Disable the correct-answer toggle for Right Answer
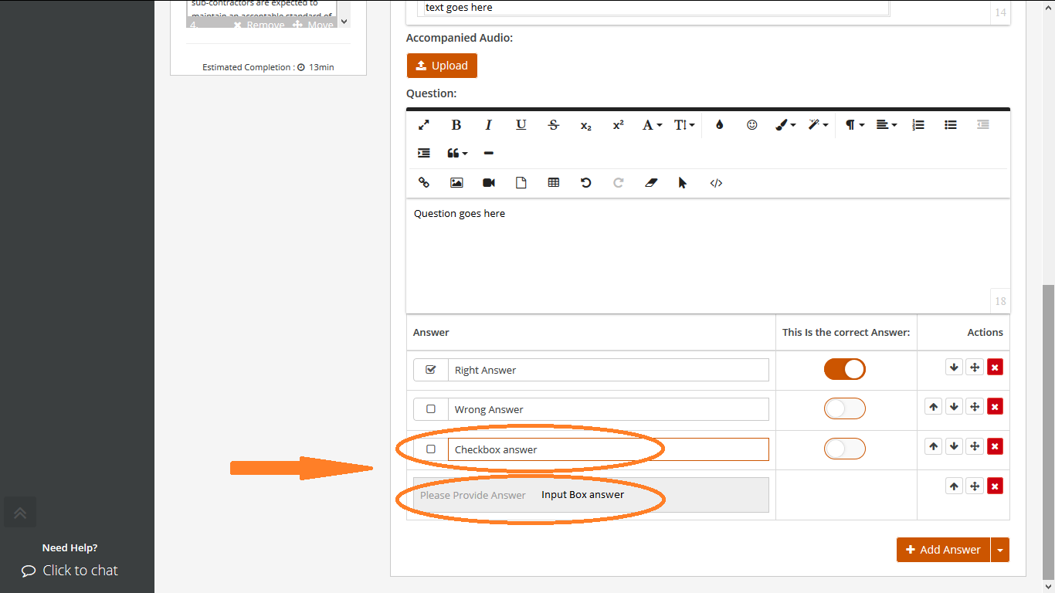 tap(844, 369)
